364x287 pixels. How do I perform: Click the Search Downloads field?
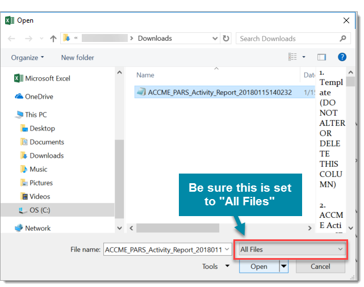[287, 39]
